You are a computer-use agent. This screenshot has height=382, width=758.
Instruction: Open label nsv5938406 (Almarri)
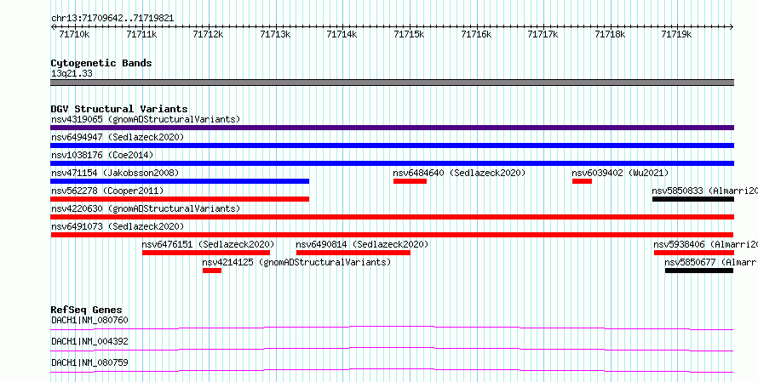pos(706,244)
